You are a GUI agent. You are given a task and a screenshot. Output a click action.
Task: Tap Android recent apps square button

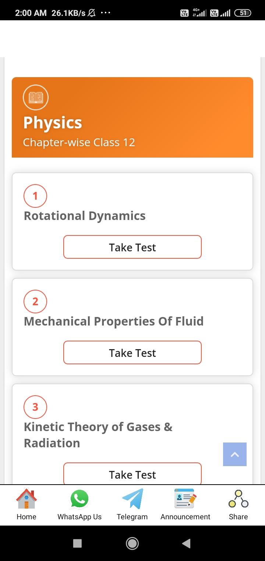point(77,543)
